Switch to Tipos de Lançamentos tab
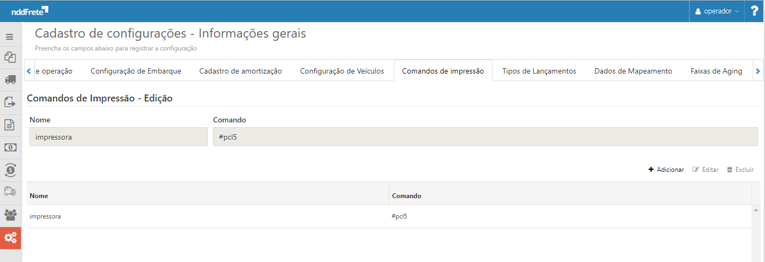765x262 pixels. (539, 71)
